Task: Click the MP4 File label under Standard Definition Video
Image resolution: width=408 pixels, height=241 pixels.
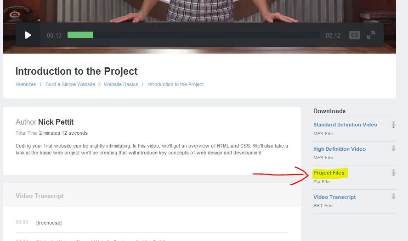Action: (x=323, y=134)
